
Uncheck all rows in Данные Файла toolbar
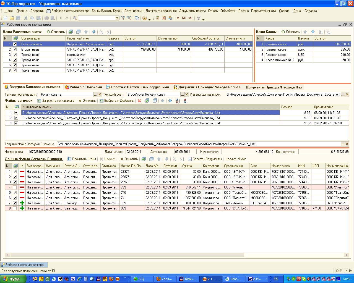(151, 159)
